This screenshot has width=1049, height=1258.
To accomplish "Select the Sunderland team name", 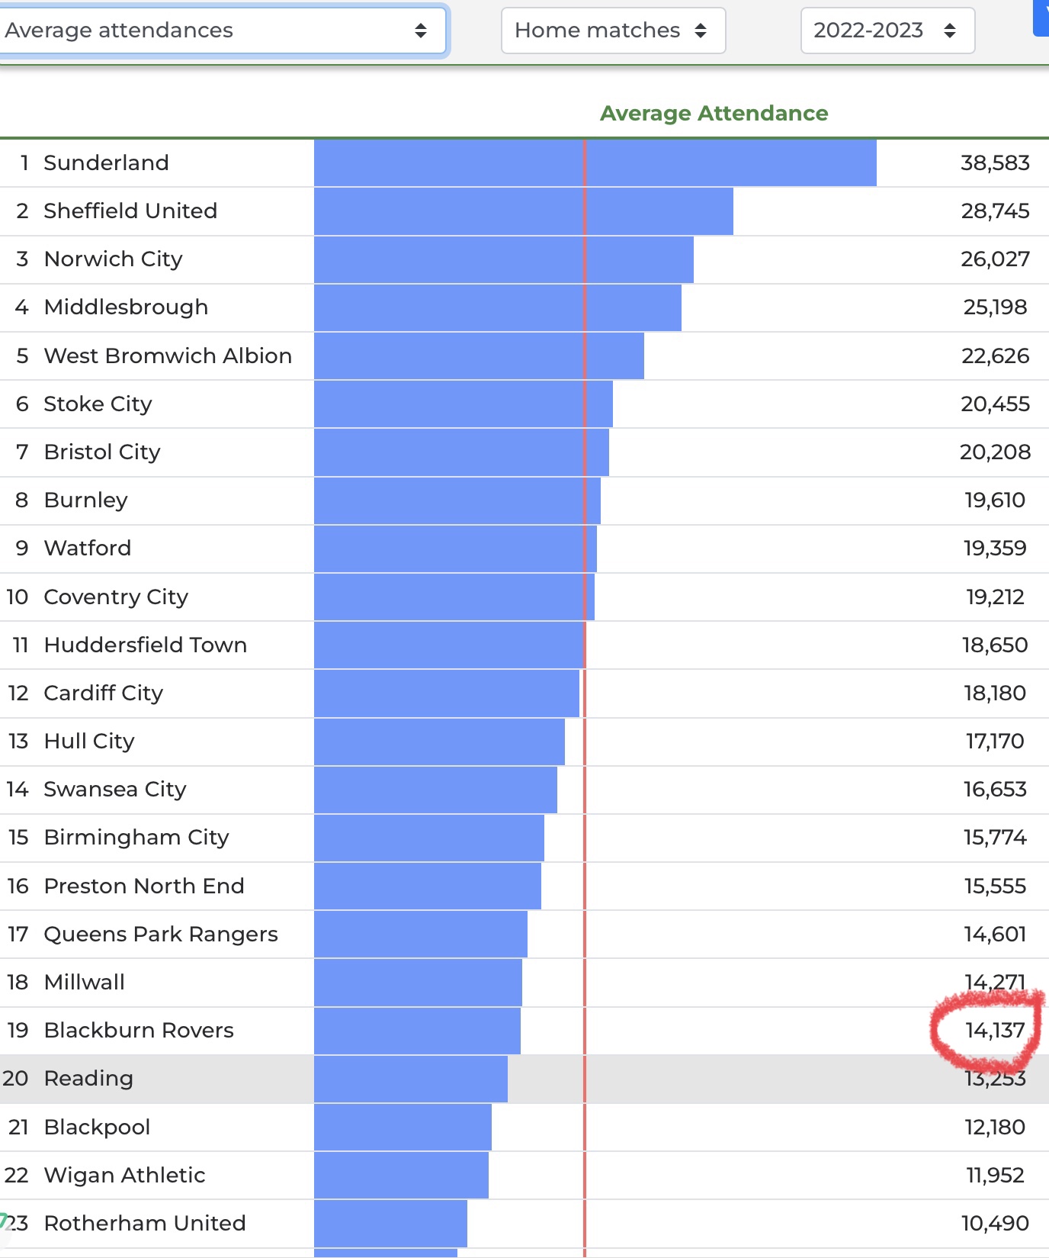I will click(x=106, y=162).
